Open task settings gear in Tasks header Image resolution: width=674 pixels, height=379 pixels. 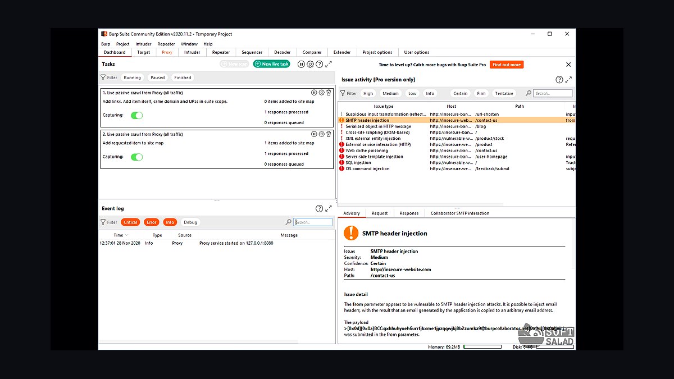[x=310, y=65]
